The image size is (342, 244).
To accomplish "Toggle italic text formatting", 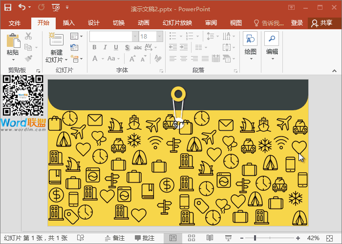I will coord(105,47).
